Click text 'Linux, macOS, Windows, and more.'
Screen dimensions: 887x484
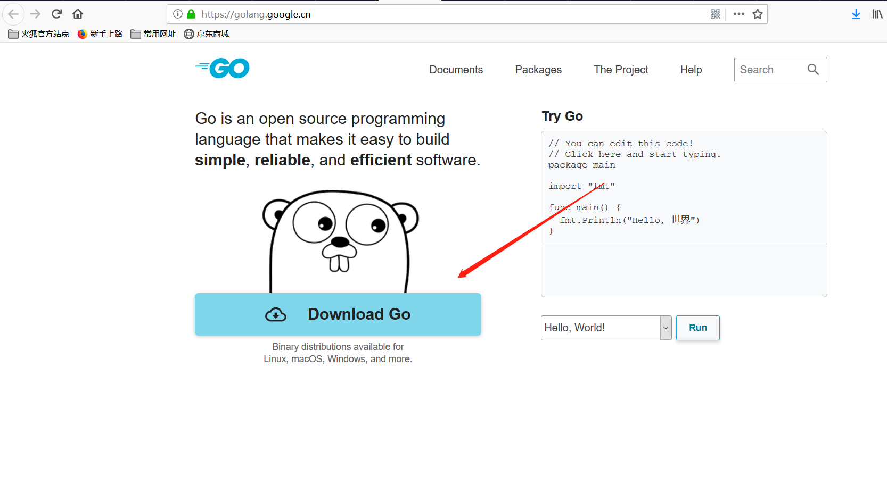(338, 359)
